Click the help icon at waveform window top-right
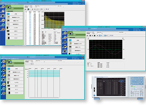 pyautogui.click(x=144, y=29)
